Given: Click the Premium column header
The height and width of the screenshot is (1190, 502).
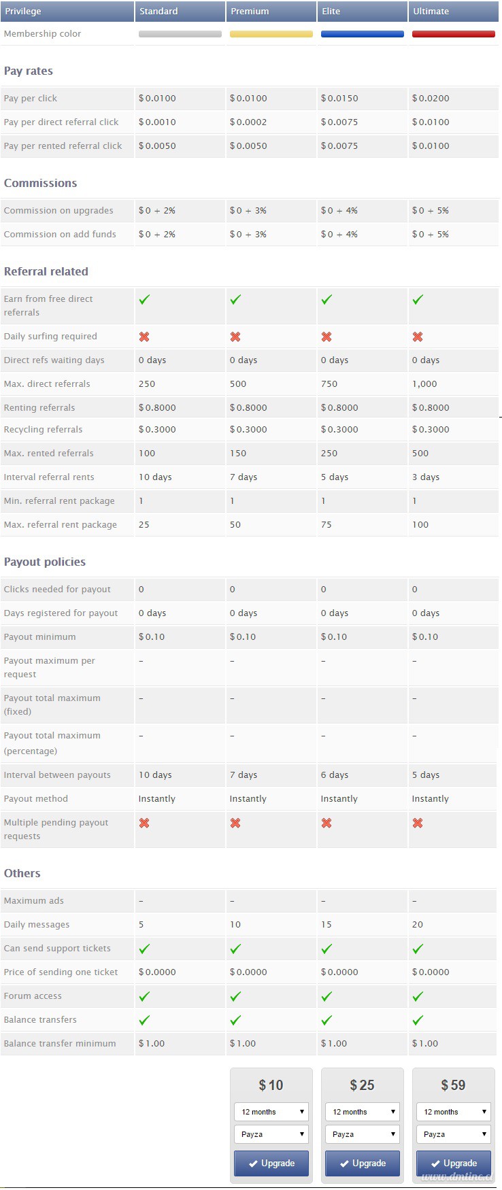Looking at the screenshot, I should 271,11.
